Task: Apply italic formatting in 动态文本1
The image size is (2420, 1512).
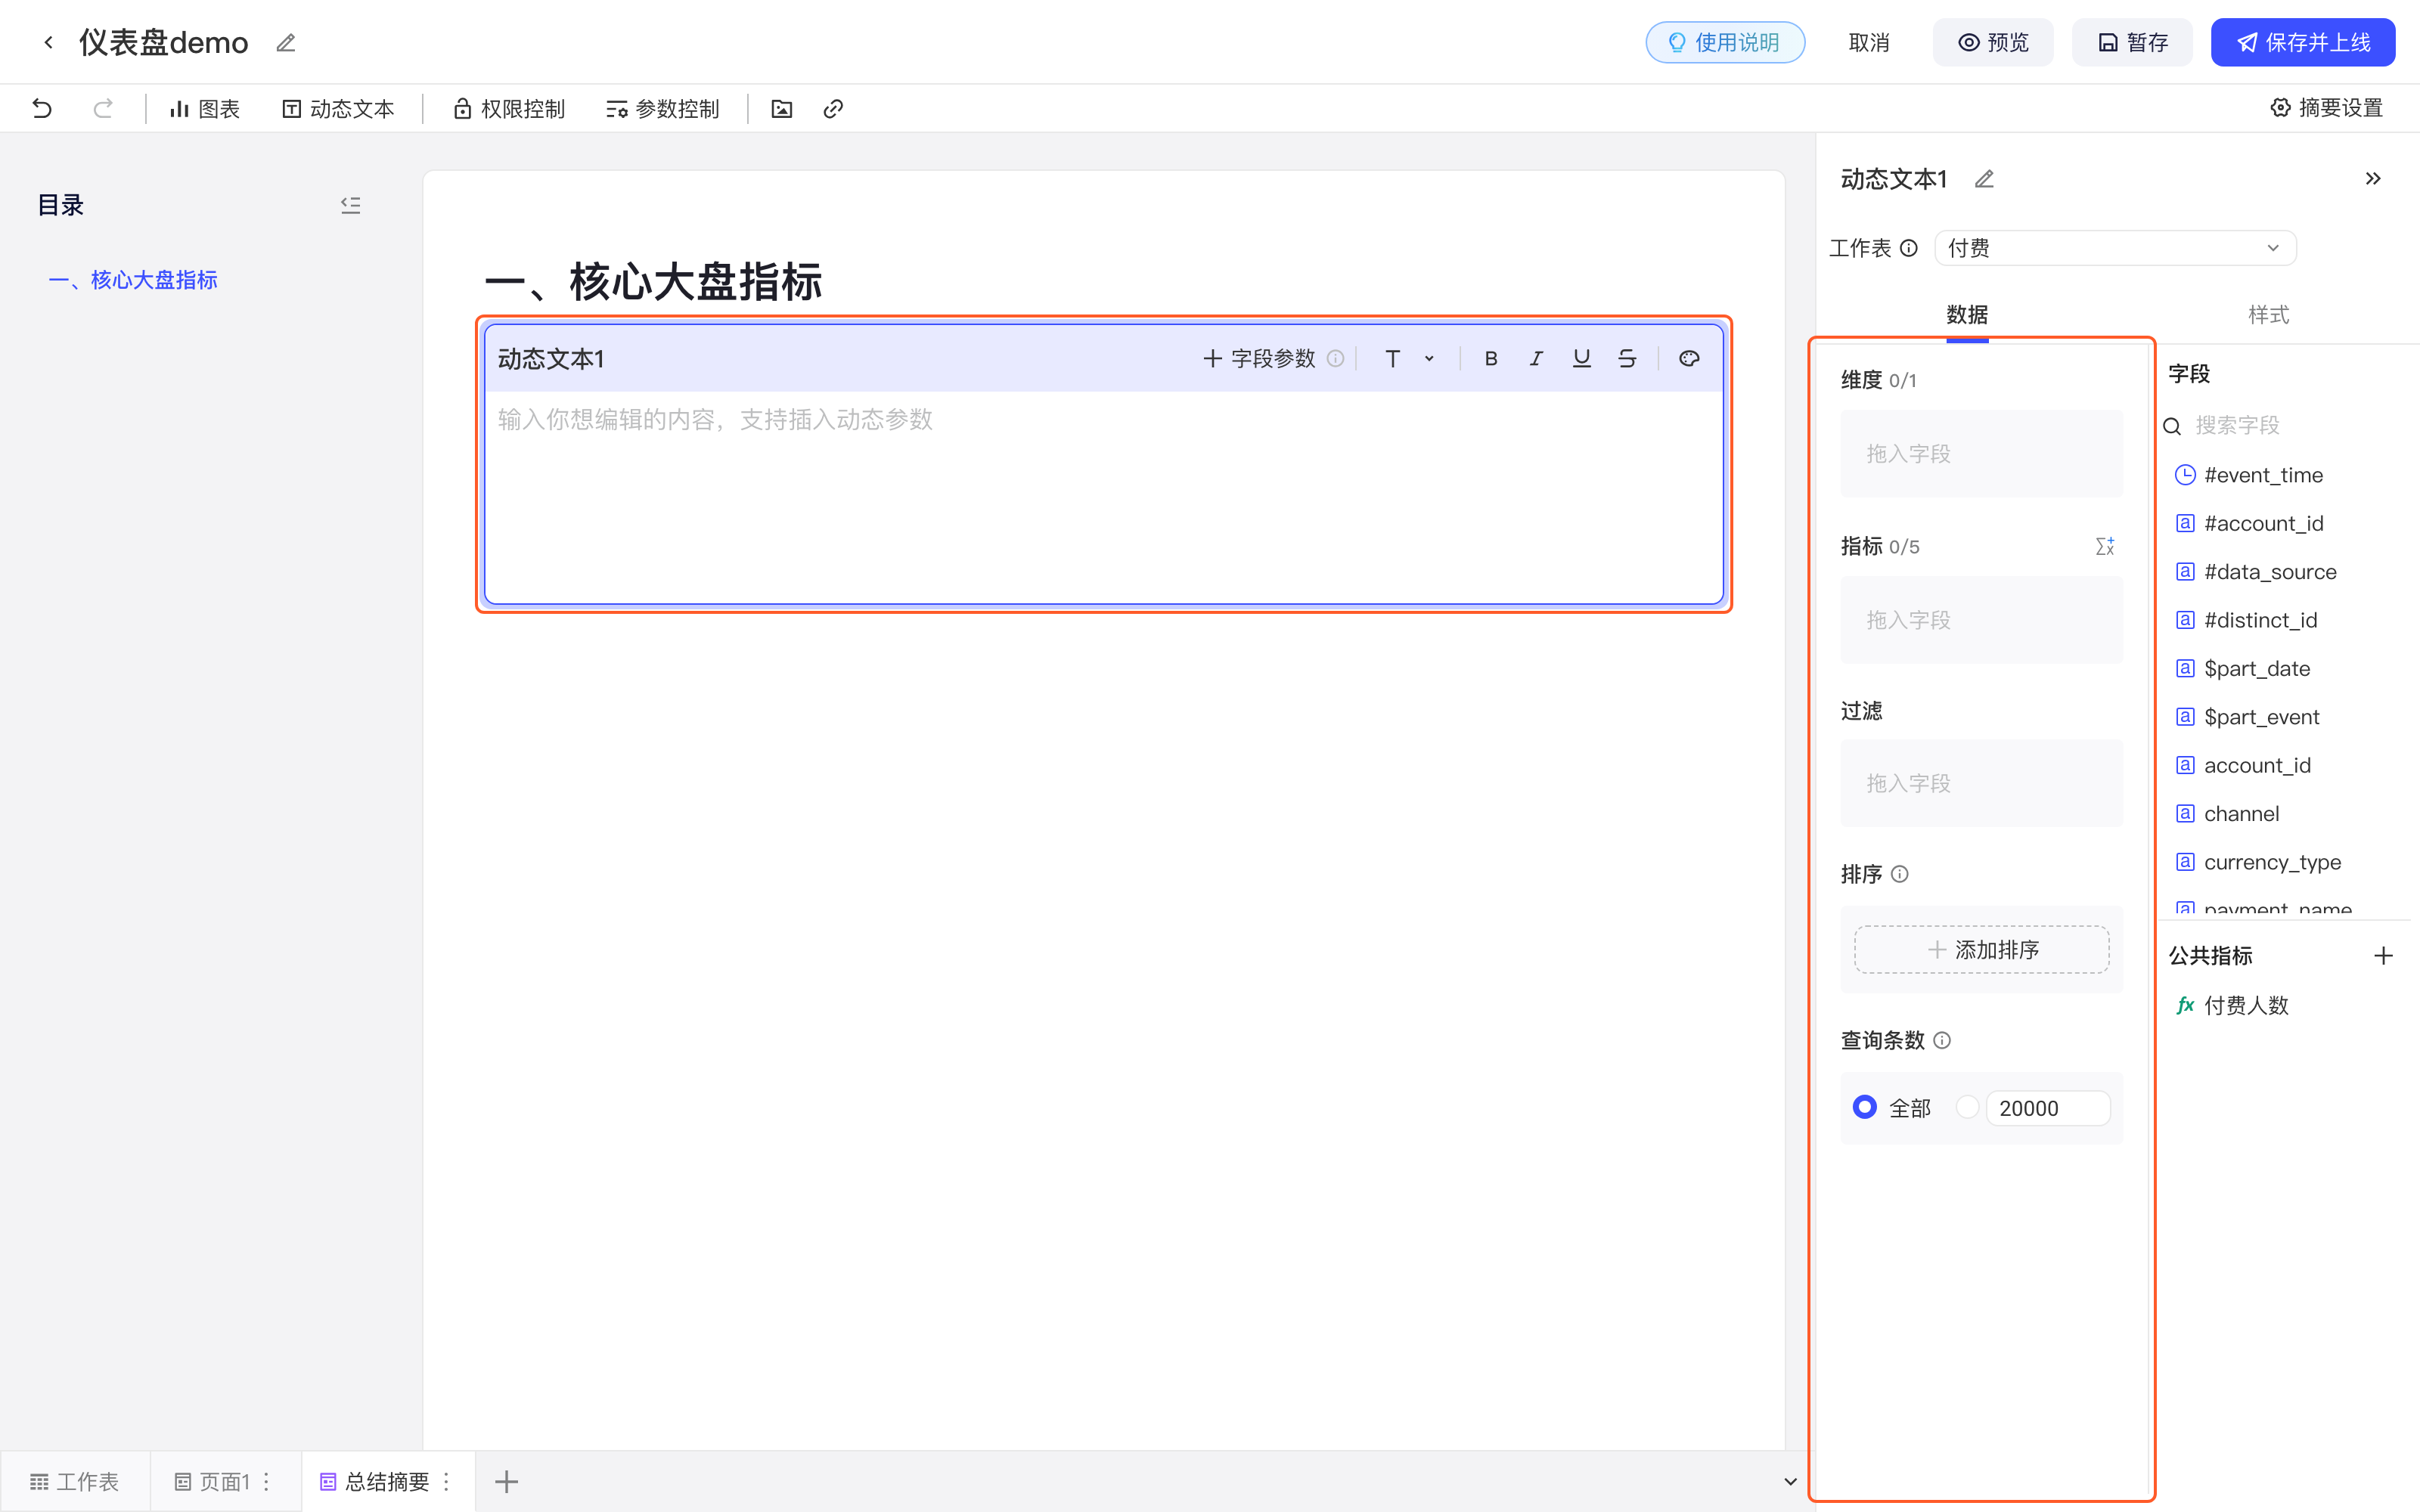Action: coord(1536,359)
